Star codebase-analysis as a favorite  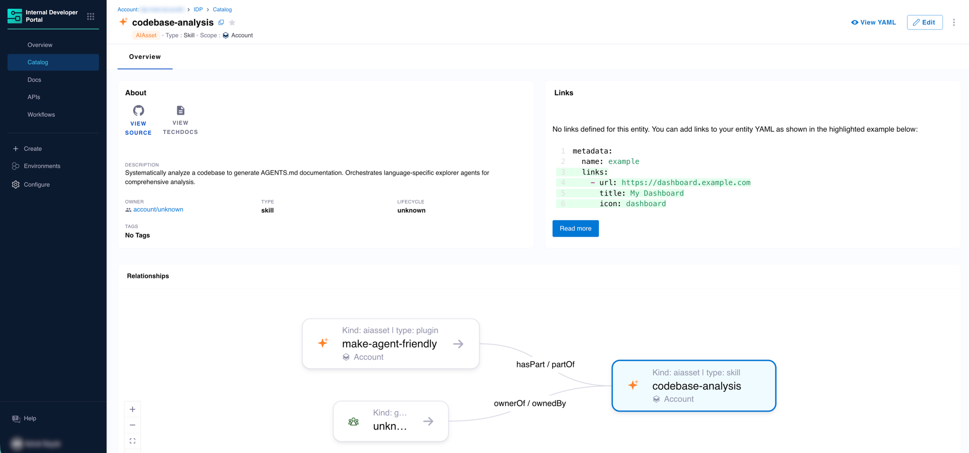(232, 22)
